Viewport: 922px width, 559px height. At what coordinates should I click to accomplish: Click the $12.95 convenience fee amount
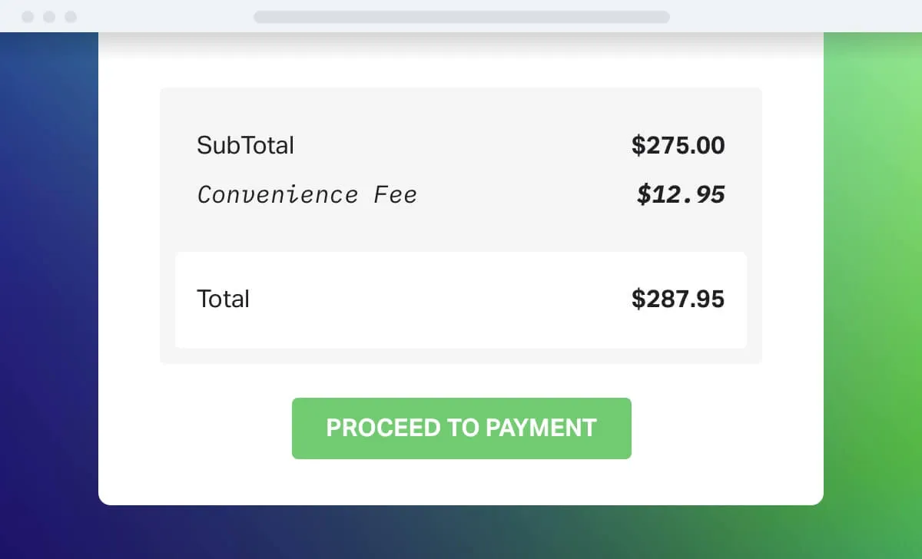[681, 194]
